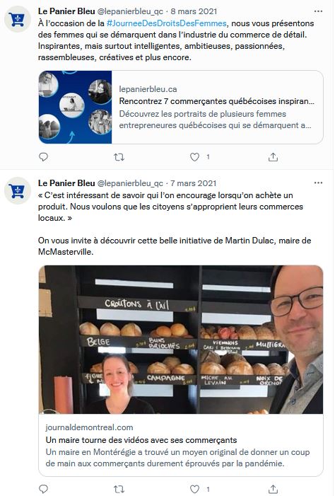Screen dimensions: 335x496
Task: Like the McMasterville mayor tweet
Action: tap(194, 489)
